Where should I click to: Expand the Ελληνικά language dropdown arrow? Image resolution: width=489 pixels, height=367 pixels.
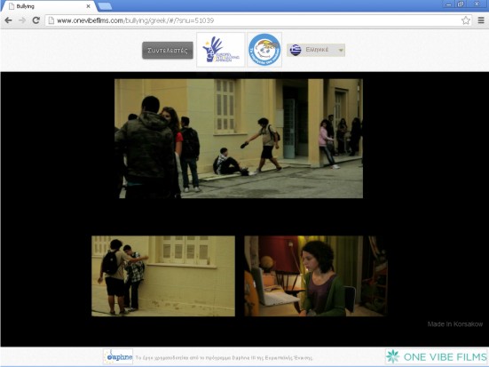[x=341, y=51]
